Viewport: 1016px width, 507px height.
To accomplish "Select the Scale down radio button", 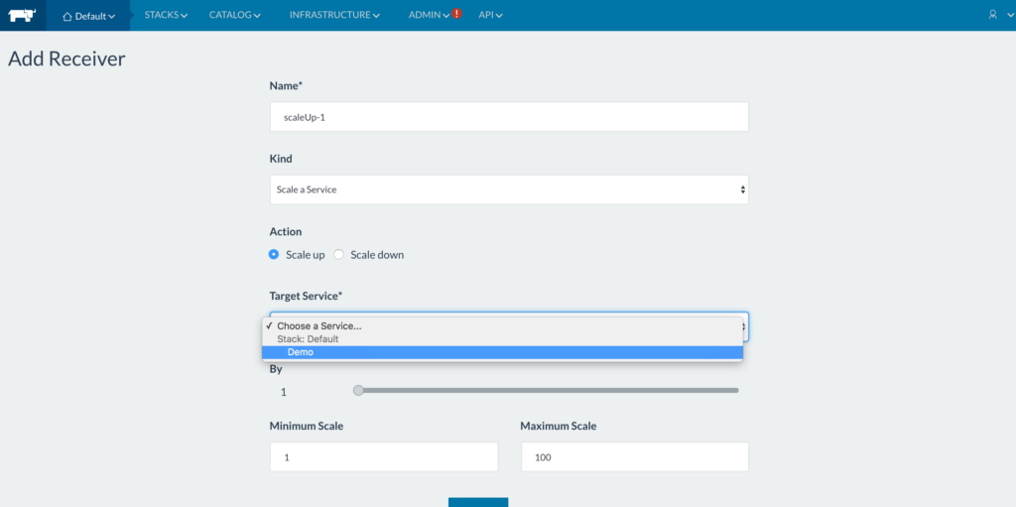I will tap(339, 255).
